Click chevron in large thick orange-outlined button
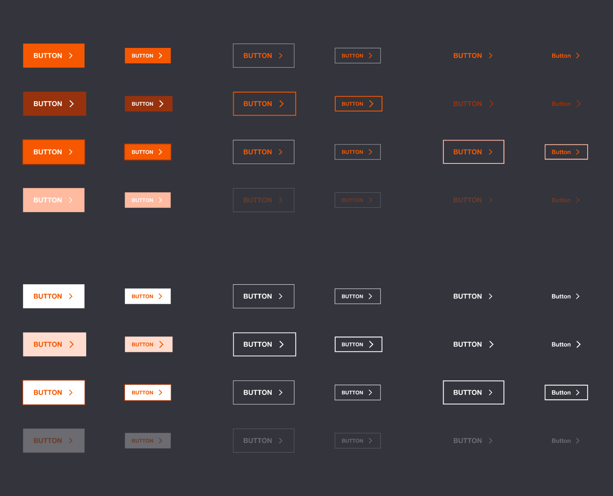613x496 pixels. 282,104
